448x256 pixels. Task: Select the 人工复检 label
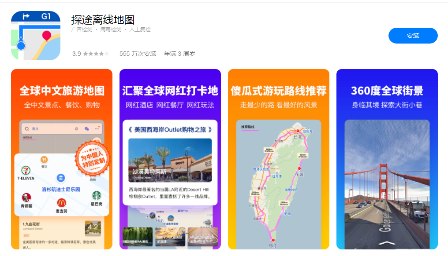pyautogui.click(x=140, y=29)
